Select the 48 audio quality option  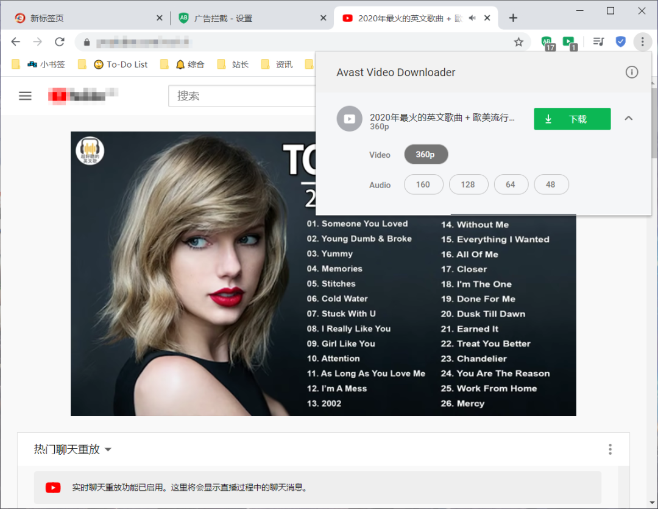(551, 184)
